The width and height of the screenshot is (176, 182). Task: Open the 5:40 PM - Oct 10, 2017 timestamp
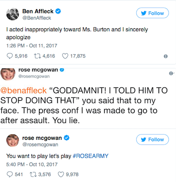tap(32, 164)
